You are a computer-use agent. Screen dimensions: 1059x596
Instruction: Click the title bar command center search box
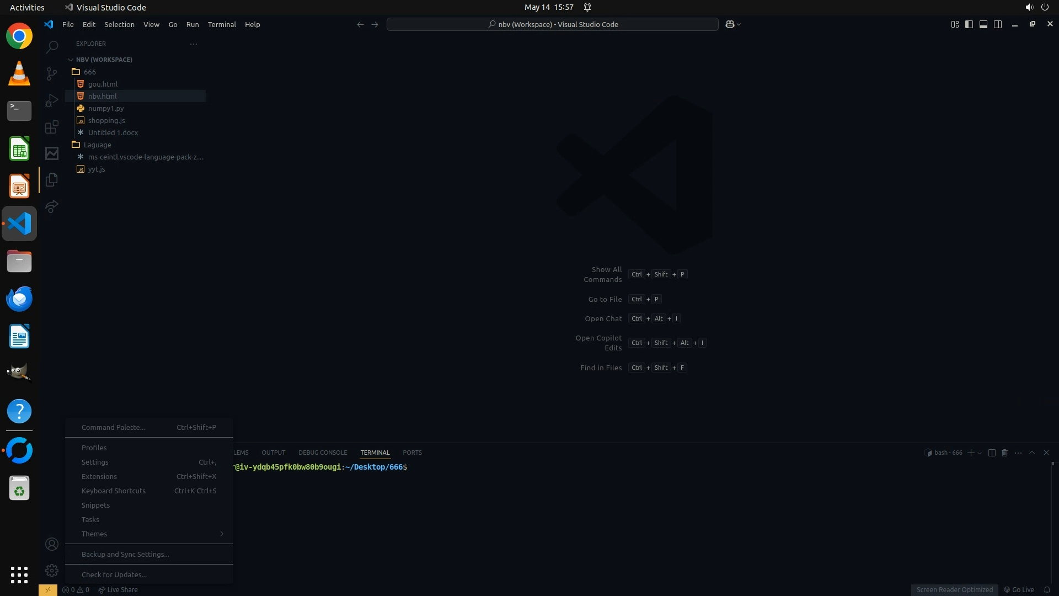(552, 24)
